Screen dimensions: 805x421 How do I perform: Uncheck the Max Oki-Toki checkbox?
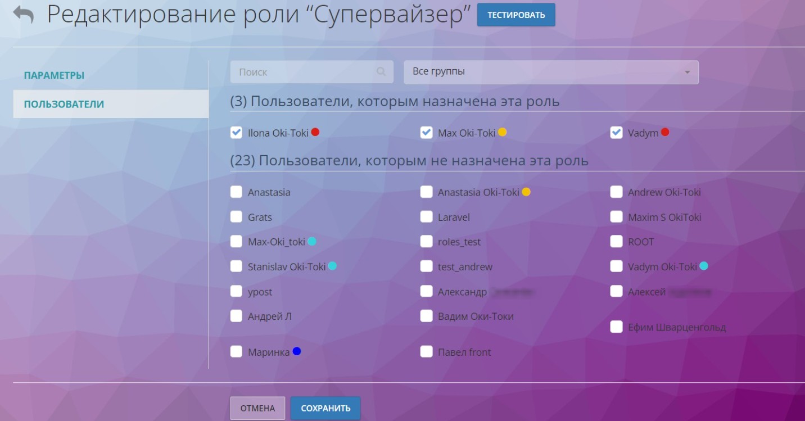(x=426, y=133)
